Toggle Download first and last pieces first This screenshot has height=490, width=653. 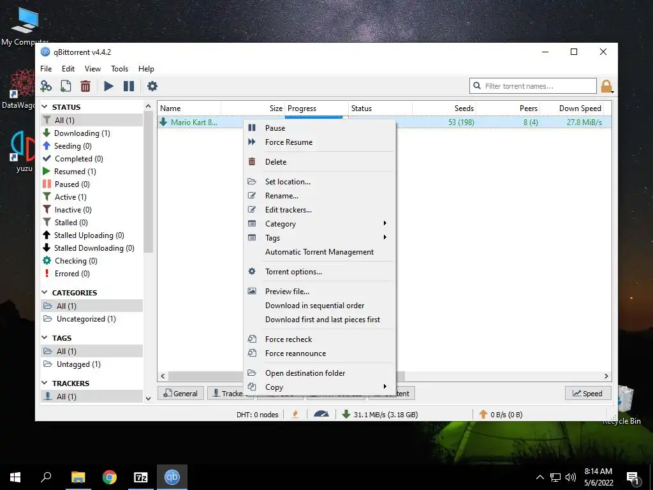(319, 320)
